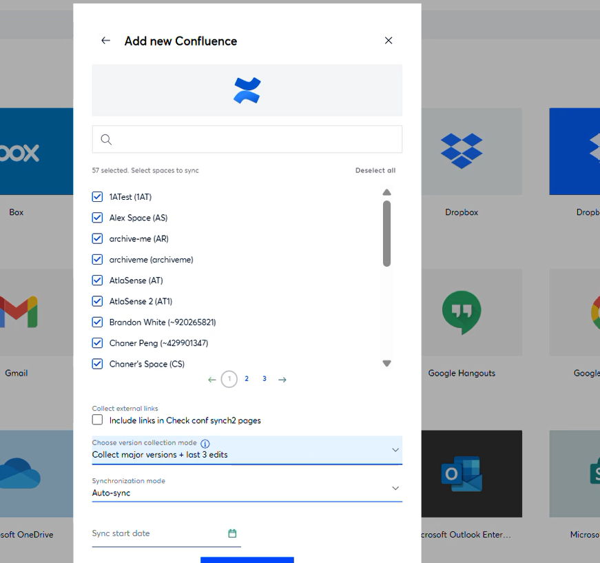Uncheck the AtlaSense (AT) space checkbox
Viewport: 600px width, 563px height.
[98, 280]
